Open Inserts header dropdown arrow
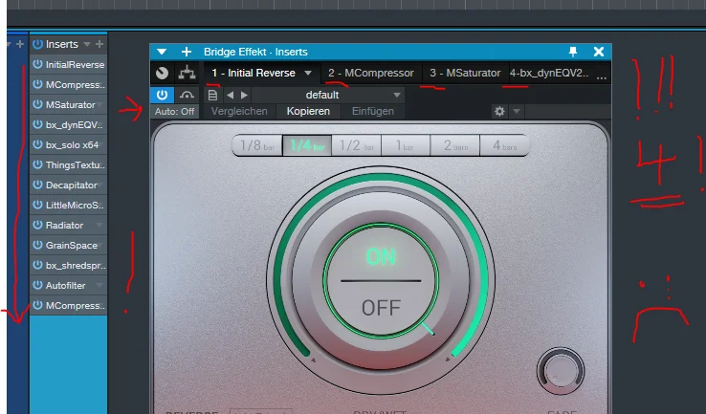Image resolution: width=706 pixels, height=414 pixels. (87, 44)
